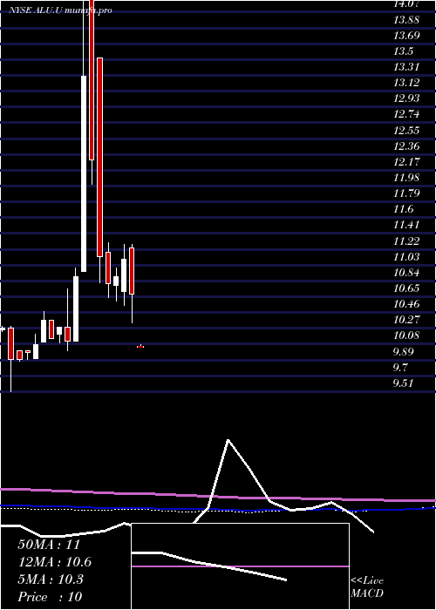Click the 11.03 price axis label
This screenshot has height=610, width=436.
click(406, 257)
